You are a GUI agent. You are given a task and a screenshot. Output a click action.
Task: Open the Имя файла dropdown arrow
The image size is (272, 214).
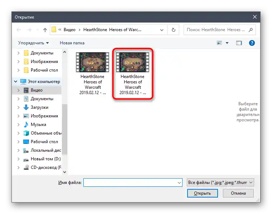[179, 183]
